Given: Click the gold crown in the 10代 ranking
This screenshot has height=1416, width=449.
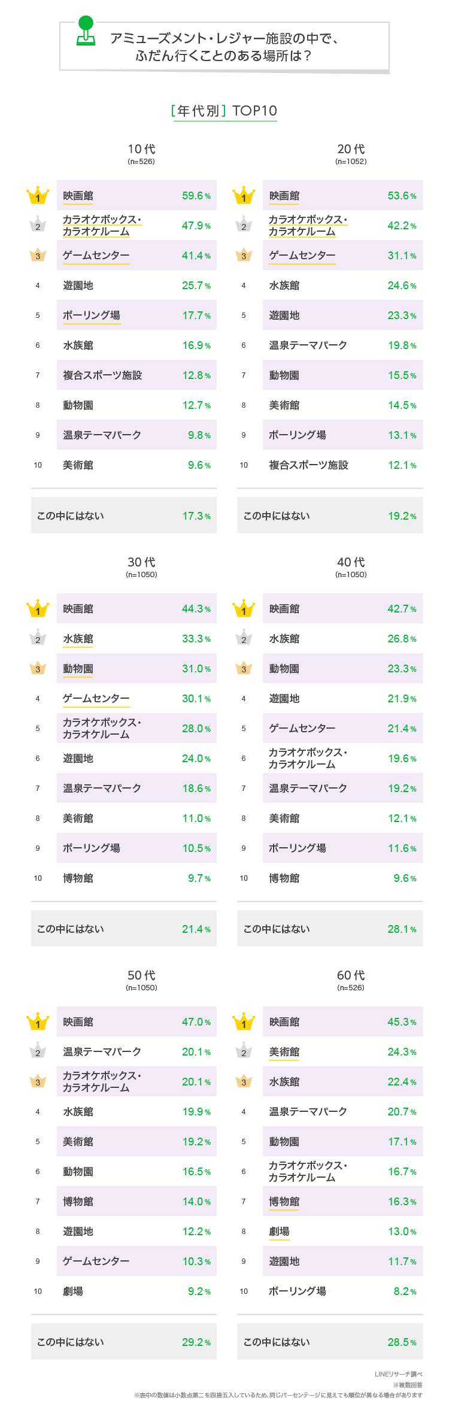Looking at the screenshot, I should coord(38,196).
